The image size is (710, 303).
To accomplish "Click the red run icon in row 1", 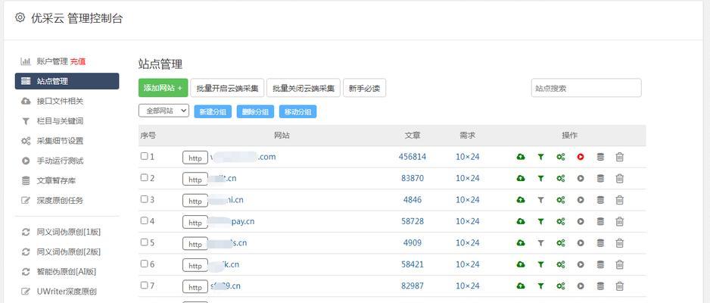I will click(x=581, y=157).
